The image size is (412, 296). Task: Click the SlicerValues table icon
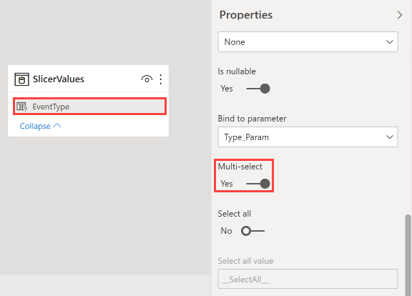(21, 79)
